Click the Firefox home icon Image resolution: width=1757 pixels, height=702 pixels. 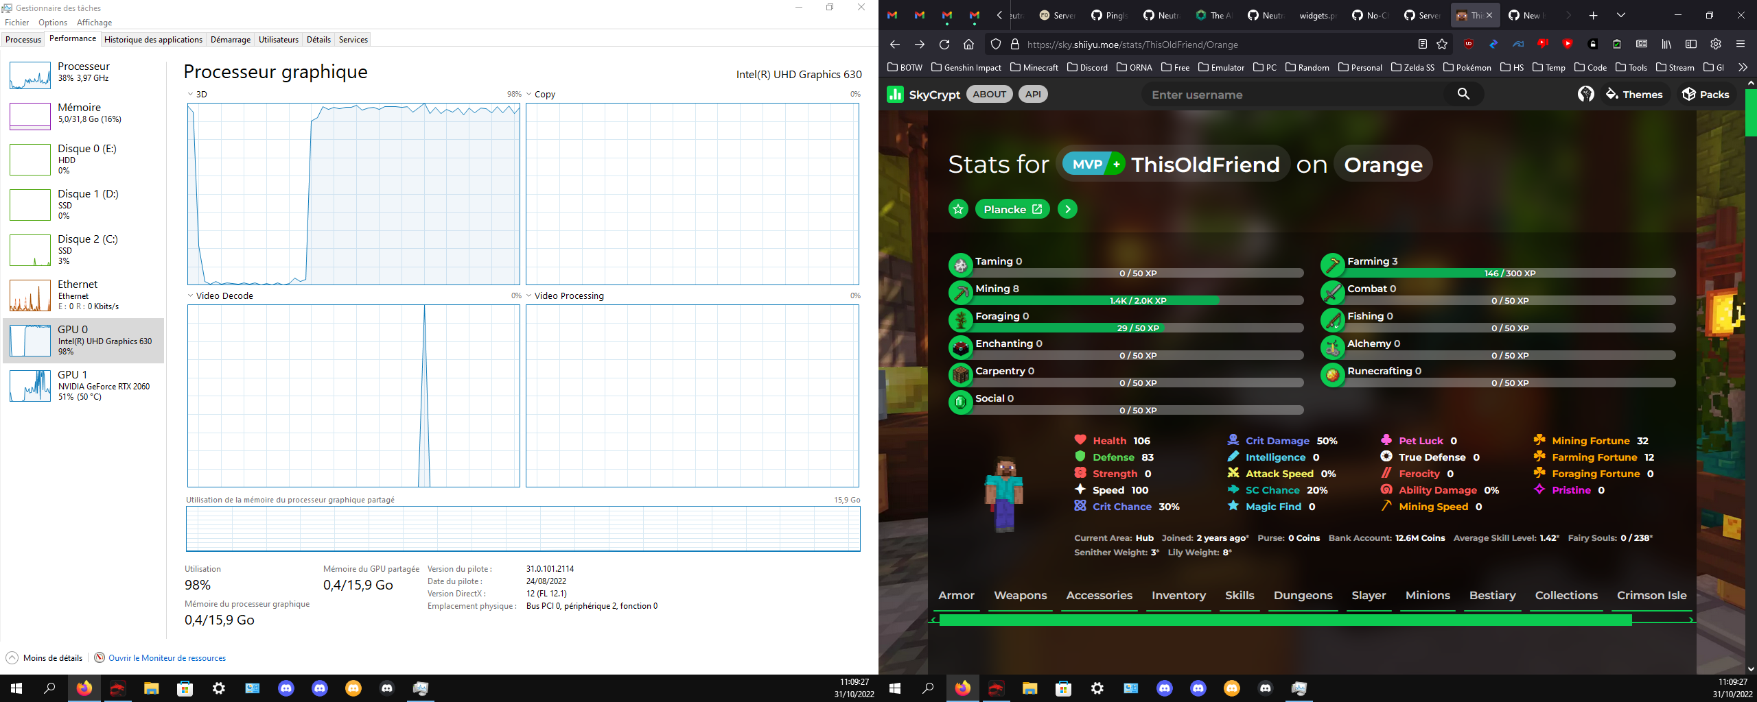968,45
